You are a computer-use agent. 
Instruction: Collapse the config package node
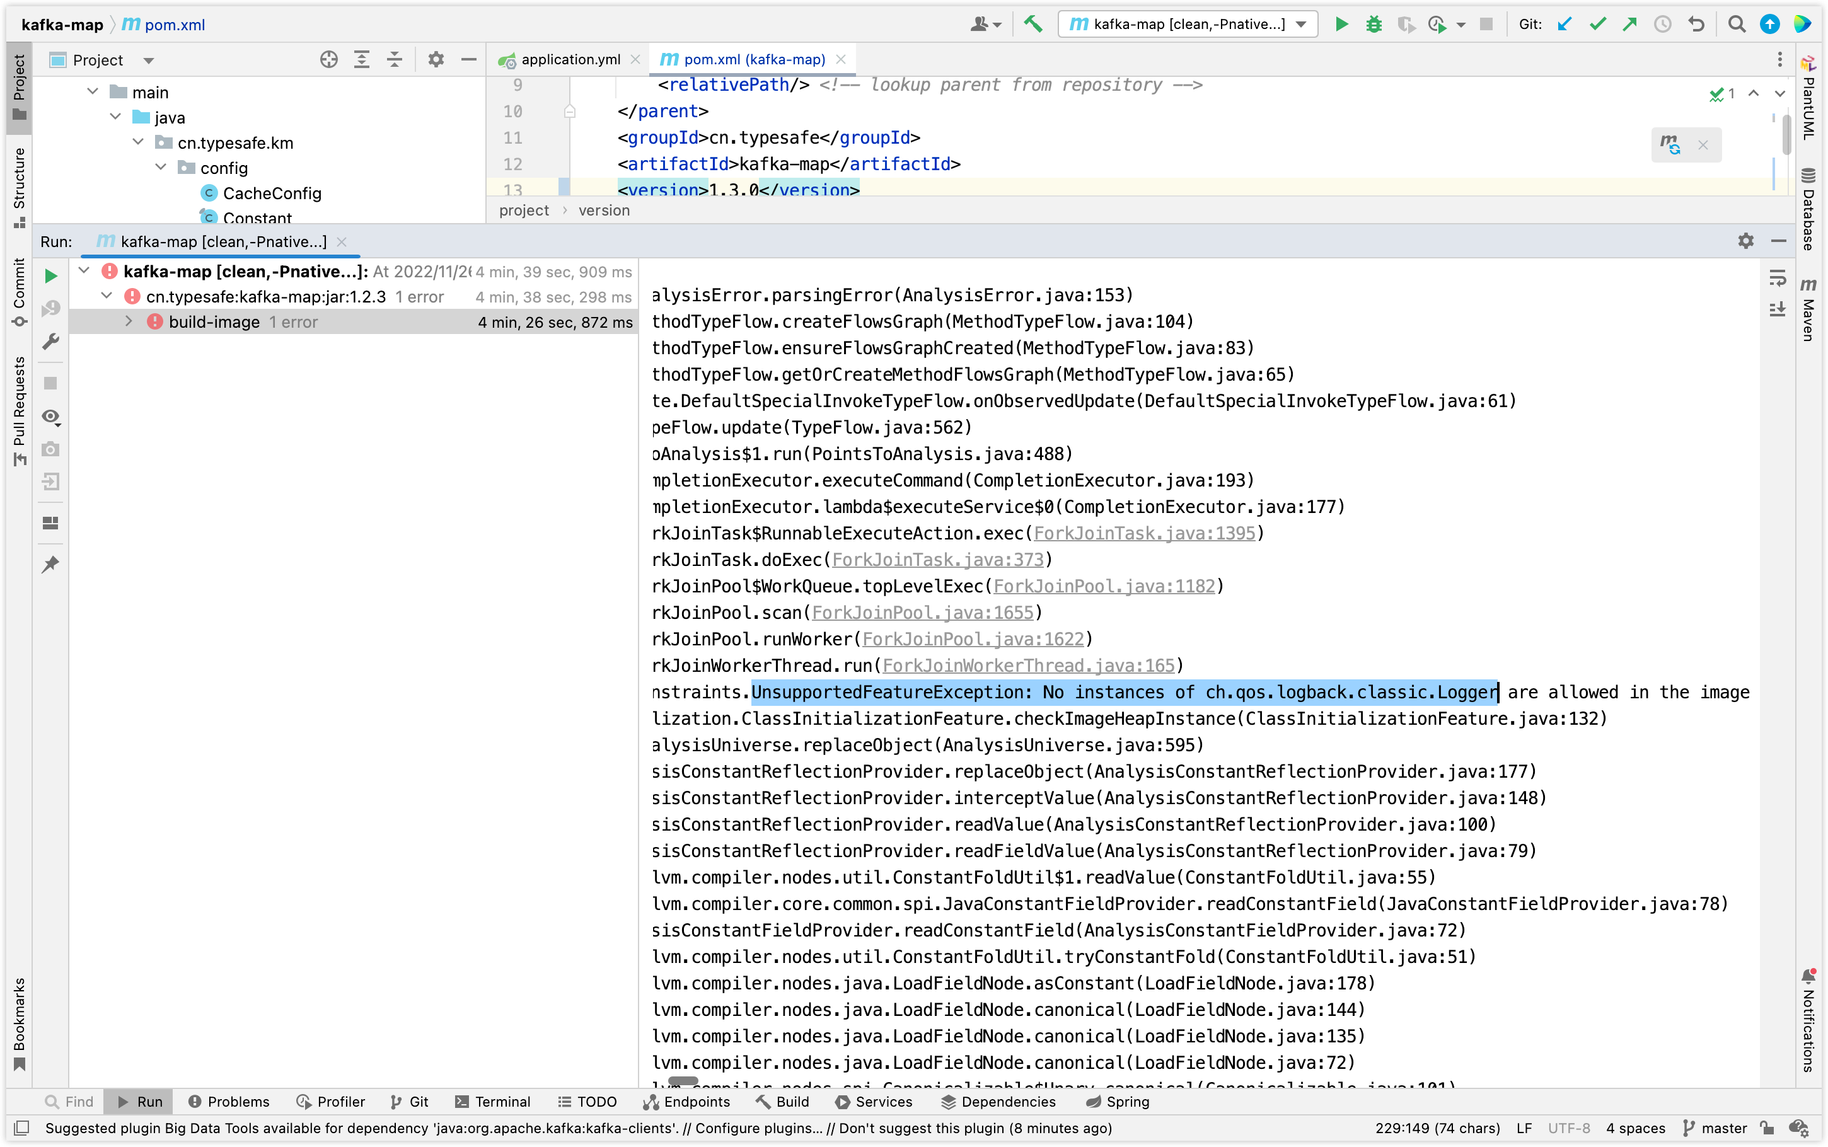[x=161, y=167]
